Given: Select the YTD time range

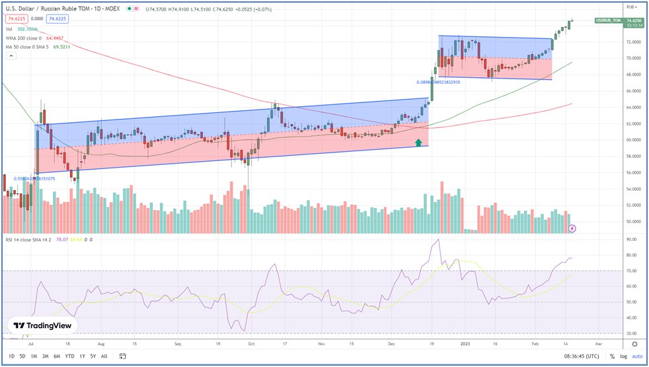Looking at the screenshot, I should point(69,356).
